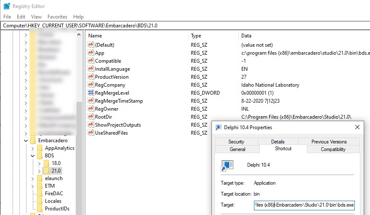This screenshot has height=215, width=370.
Task: Click the Locales folder icon
Action: coord(40,201)
